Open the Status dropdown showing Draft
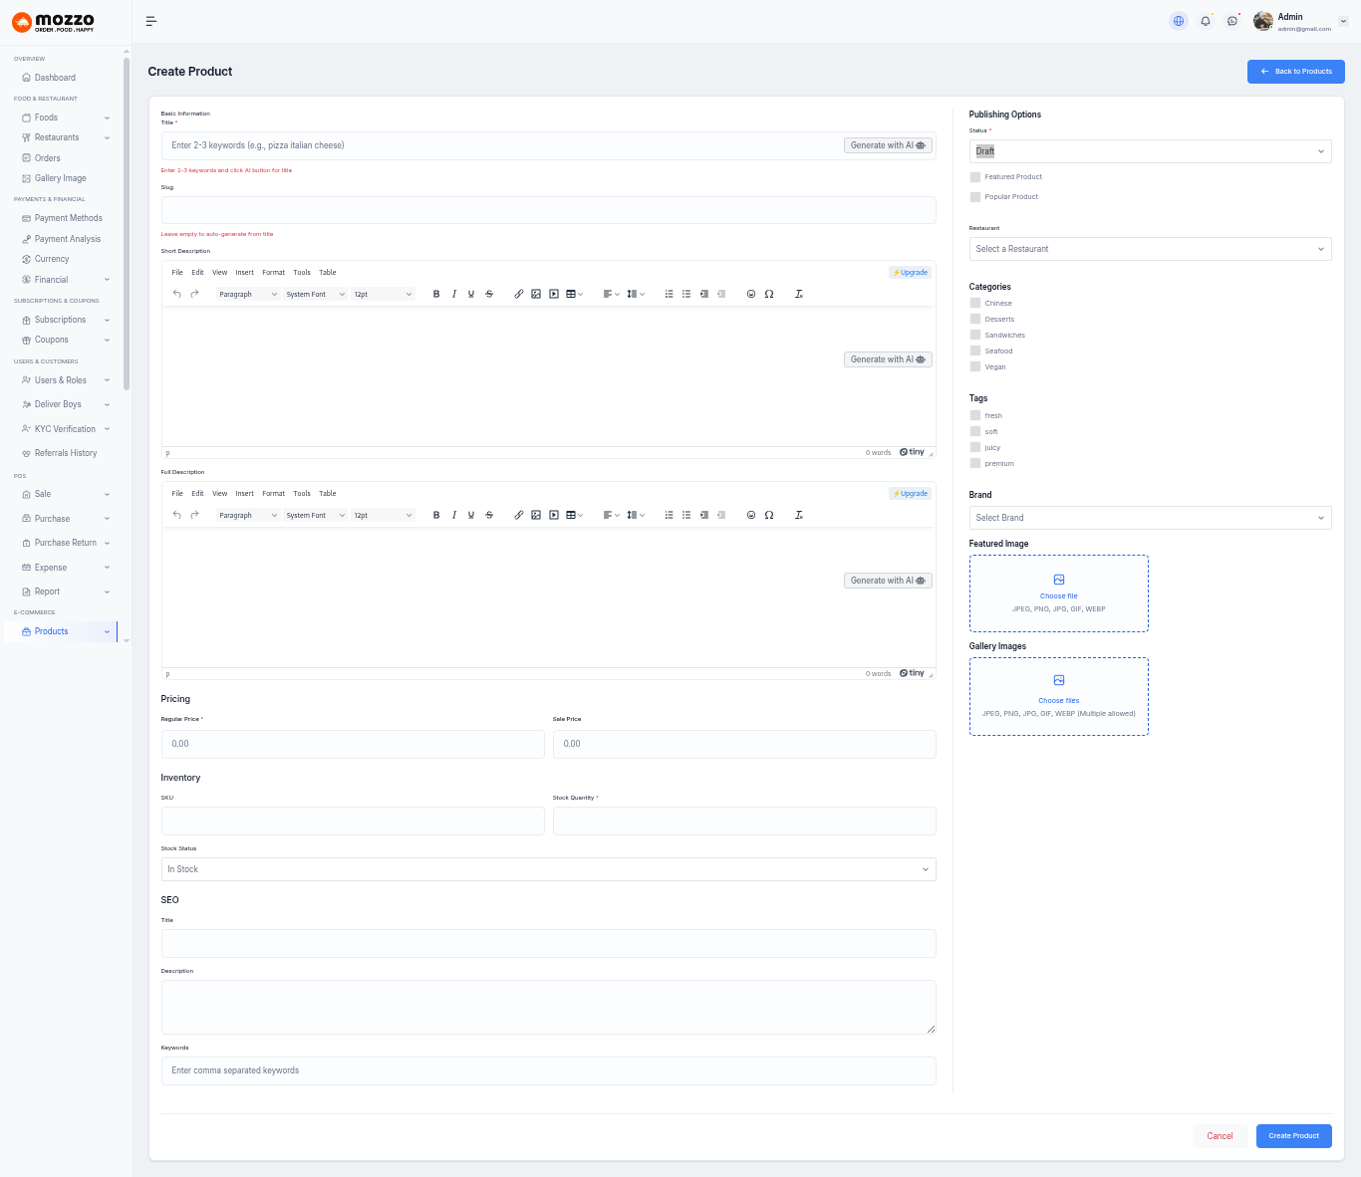Screen dimensions: 1361x1177 [x=1150, y=151]
